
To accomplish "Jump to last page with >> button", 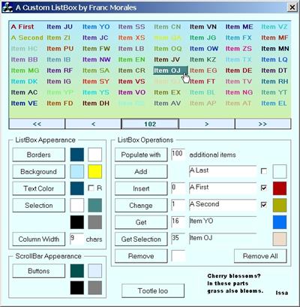I will pos(263,124).
